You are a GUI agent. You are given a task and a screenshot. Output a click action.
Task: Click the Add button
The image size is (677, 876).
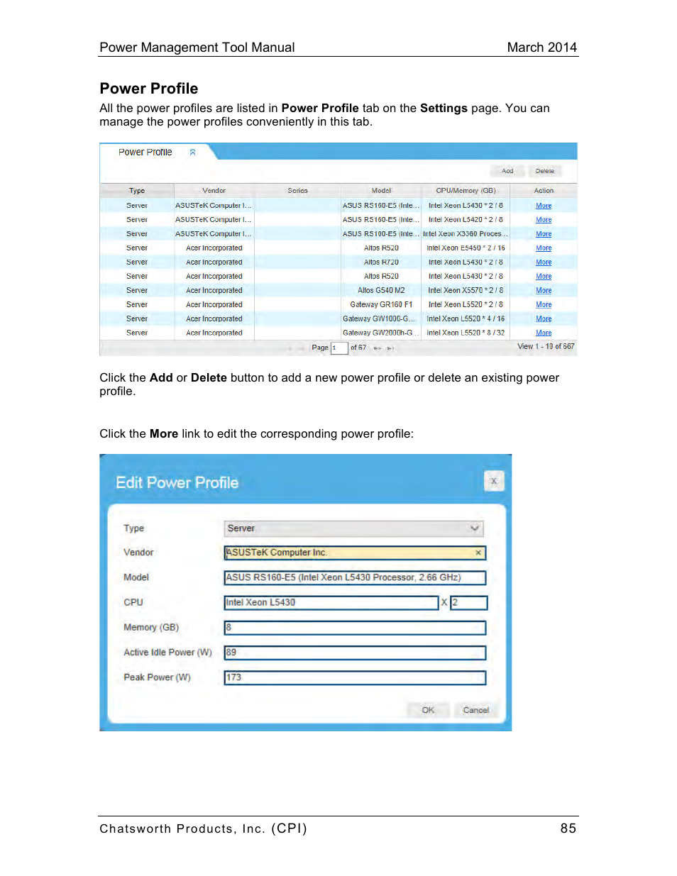pyautogui.click(x=507, y=171)
